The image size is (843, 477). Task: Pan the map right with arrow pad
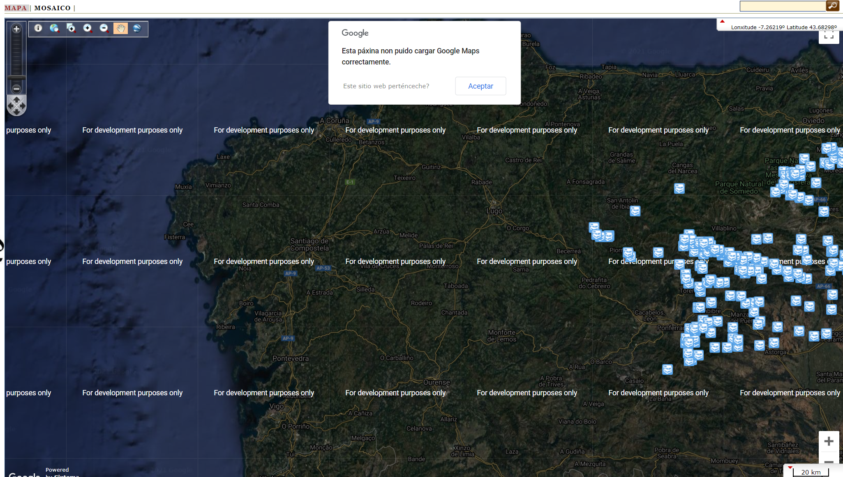(23, 106)
